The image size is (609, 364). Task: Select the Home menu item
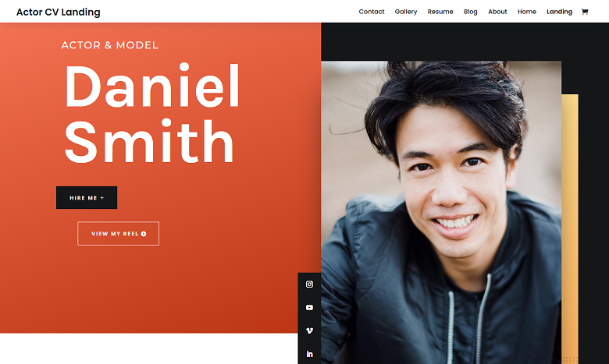[x=527, y=12]
